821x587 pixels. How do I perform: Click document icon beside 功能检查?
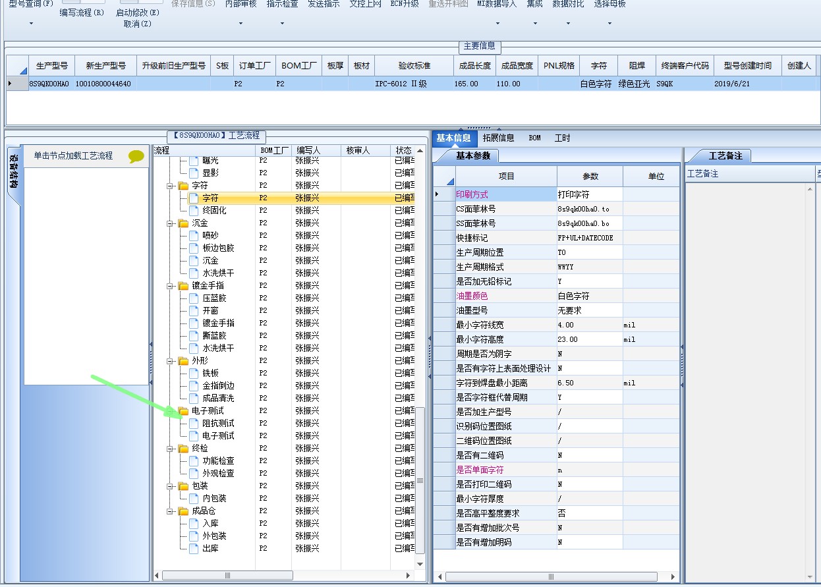(194, 461)
